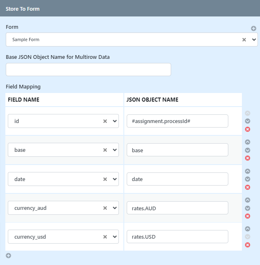
Task: Clear the currency_usd field selection
Action: tap(105, 237)
